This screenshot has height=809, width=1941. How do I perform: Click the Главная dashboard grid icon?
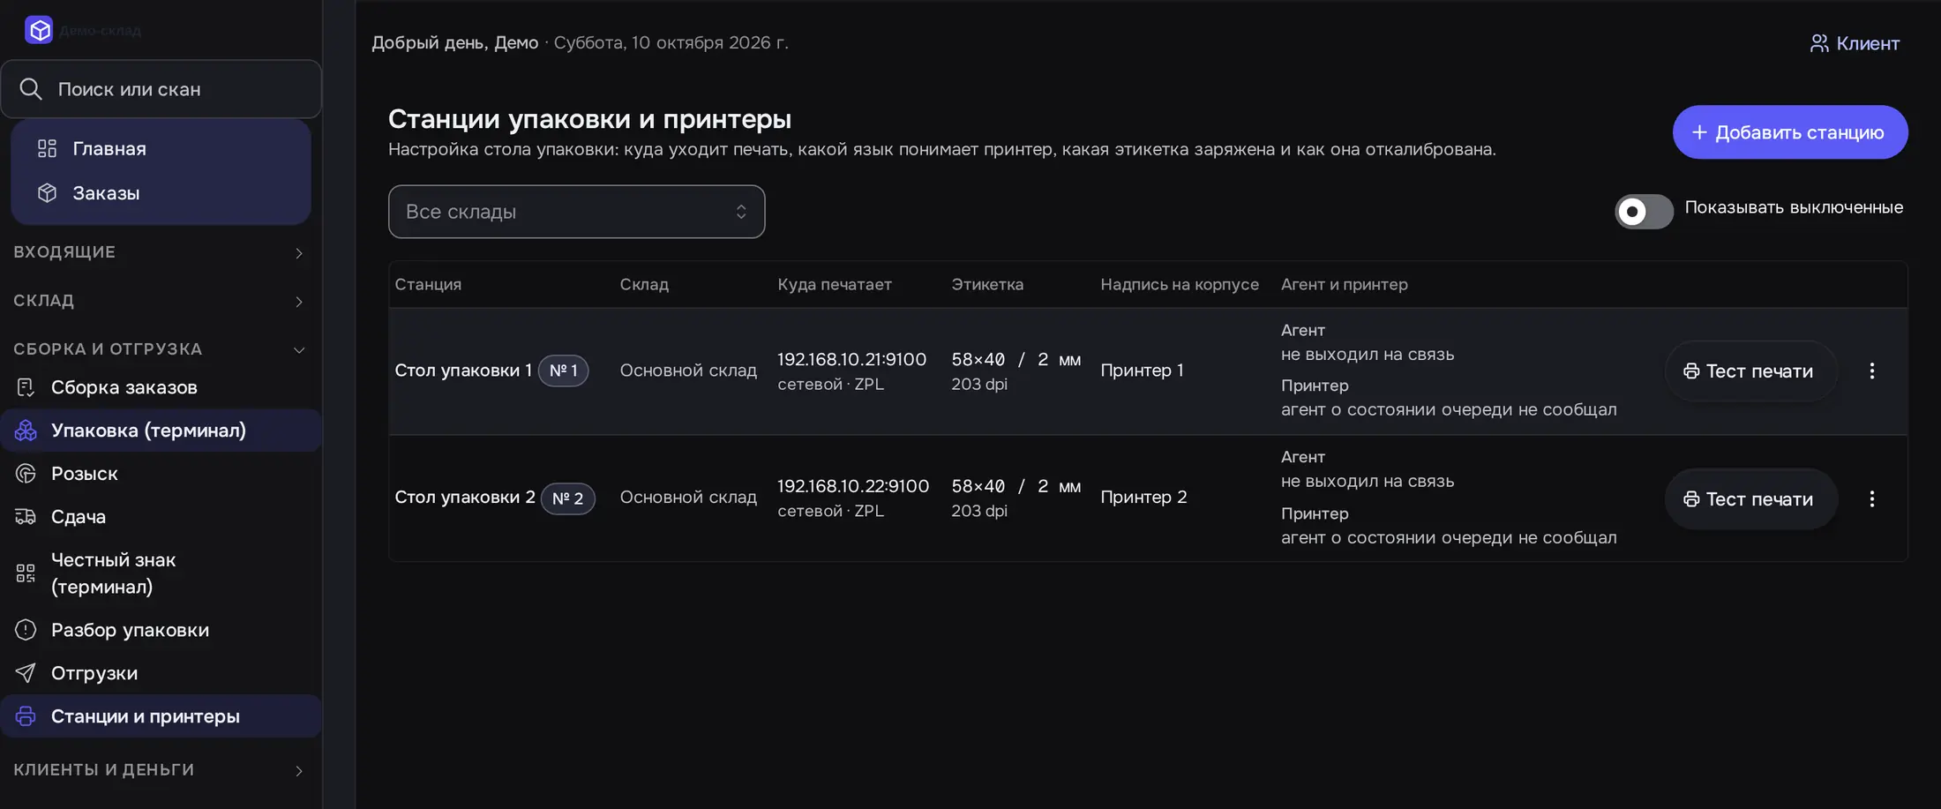tap(48, 148)
